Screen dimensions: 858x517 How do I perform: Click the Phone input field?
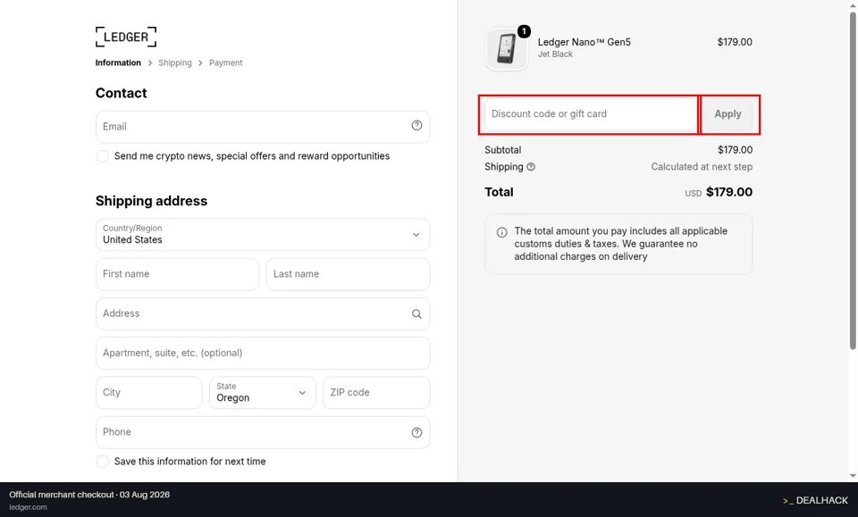click(263, 432)
